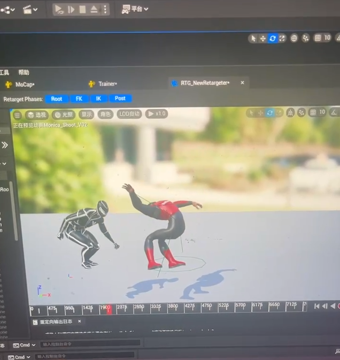Click surface snapping icon in viewport toolbar
Screen dimensions: 340x360
pyautogui.click(x=301, y=112)
